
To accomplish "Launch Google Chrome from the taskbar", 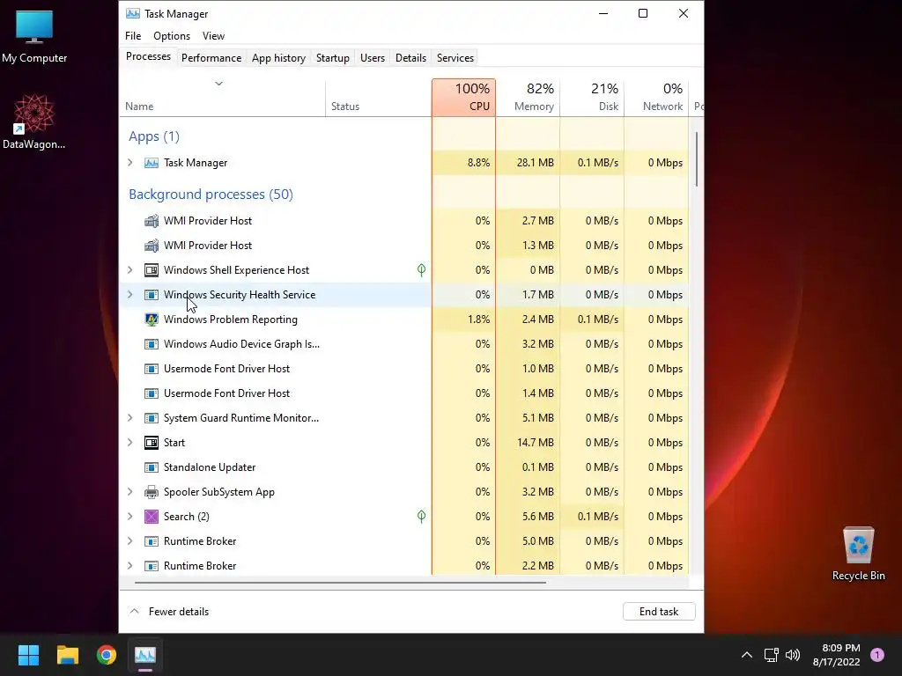I will 107,655.
